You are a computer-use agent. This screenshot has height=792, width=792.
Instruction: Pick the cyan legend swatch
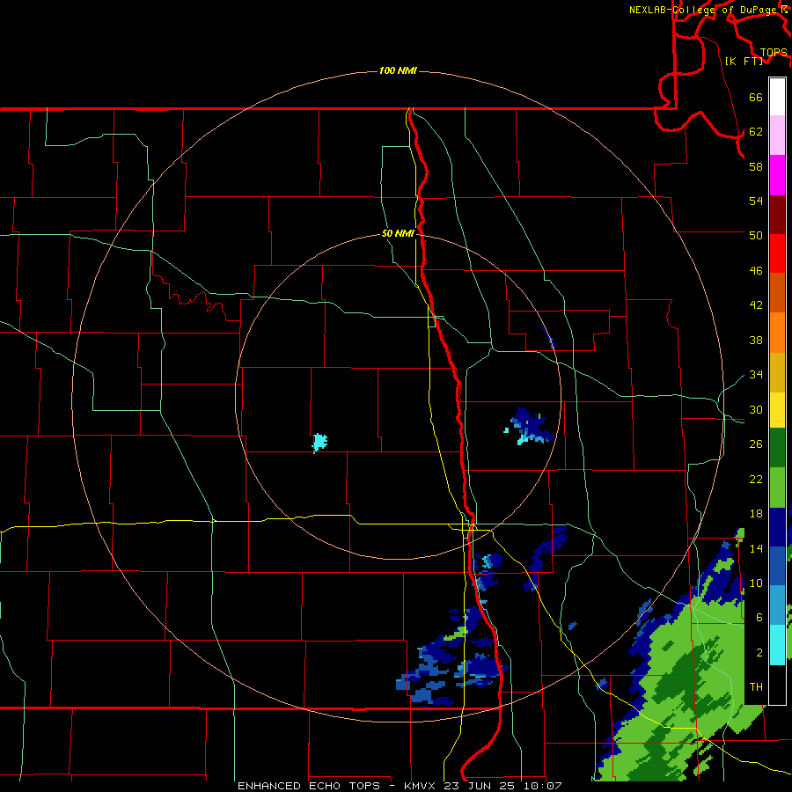pos(777,645)
